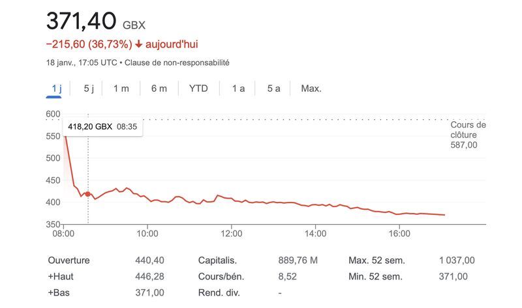This screenshot has width=522, height=308.
Task: Switch to the 5 j range tab
Action: click(x=89, y=89)
